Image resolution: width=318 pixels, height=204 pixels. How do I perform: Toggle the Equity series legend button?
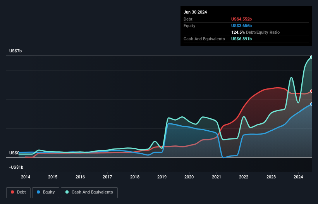tap(46, 192)
